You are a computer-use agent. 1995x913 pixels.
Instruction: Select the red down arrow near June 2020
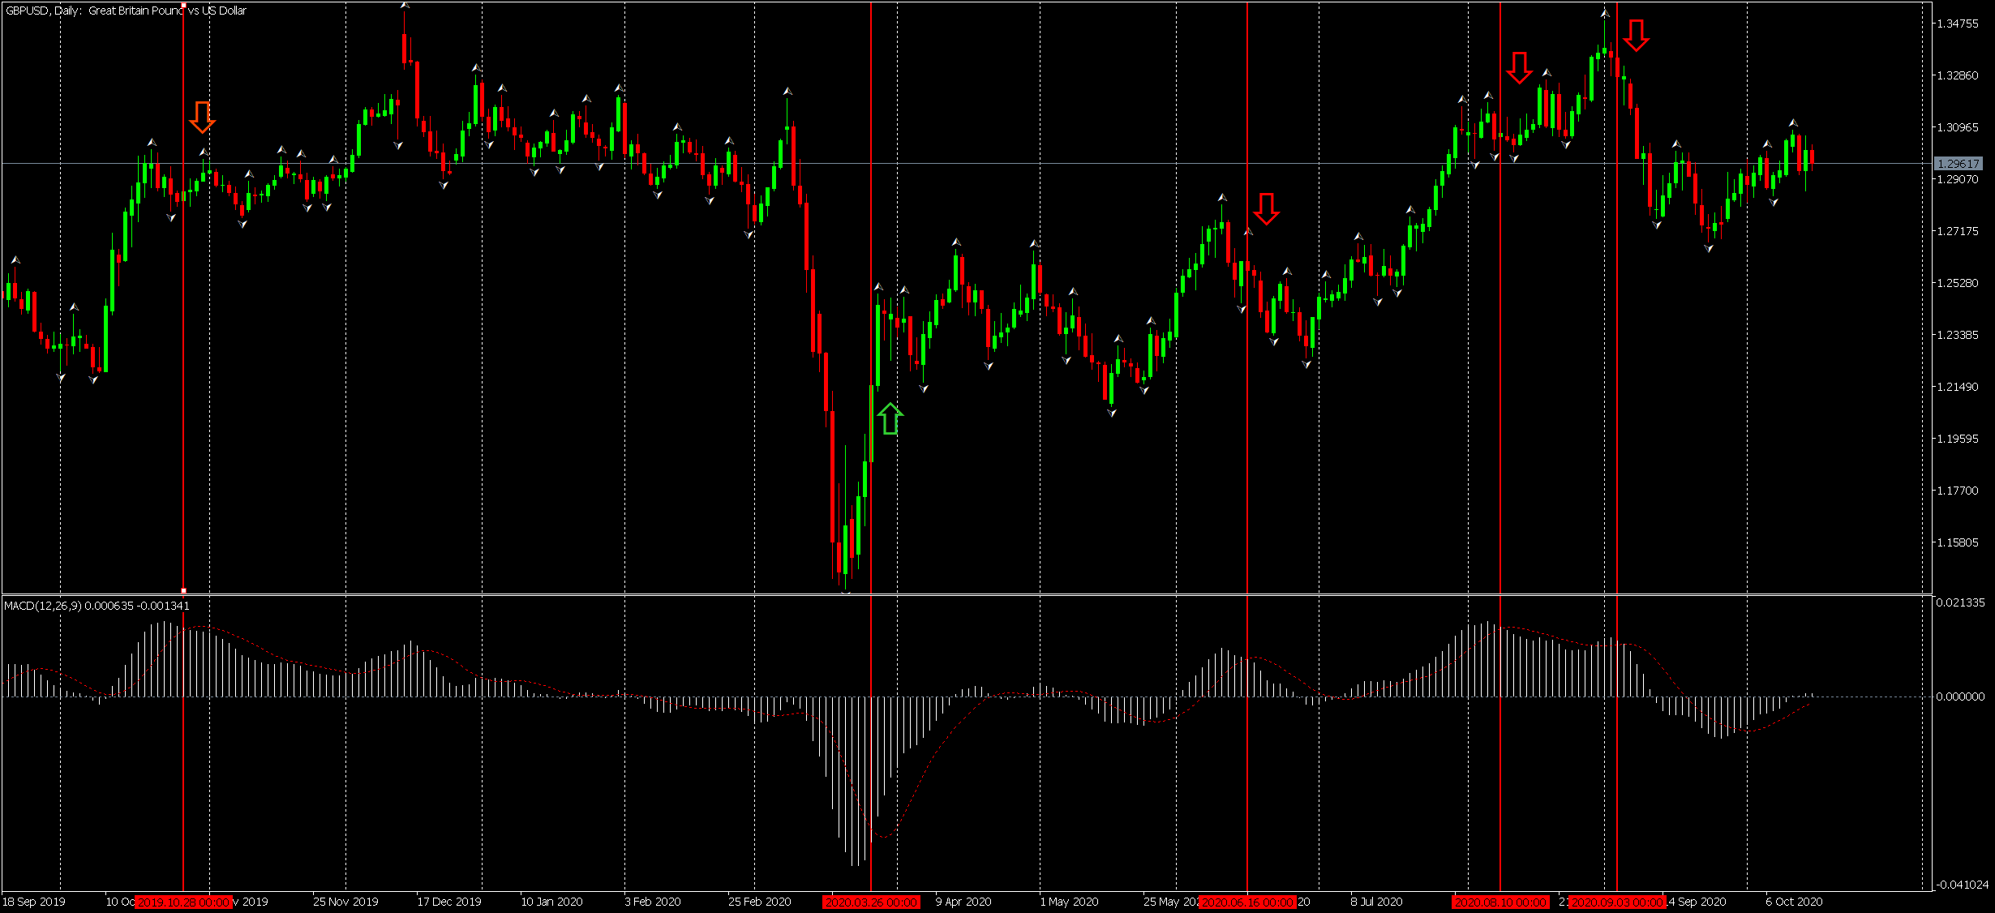pos(1266,209)
